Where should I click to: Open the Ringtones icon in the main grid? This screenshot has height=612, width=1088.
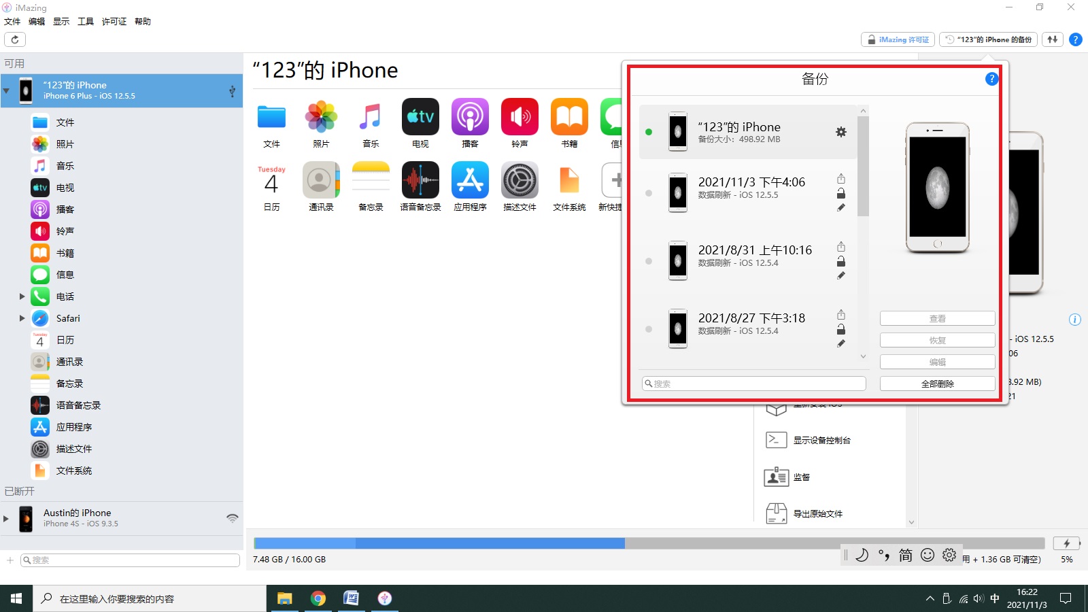520,117
